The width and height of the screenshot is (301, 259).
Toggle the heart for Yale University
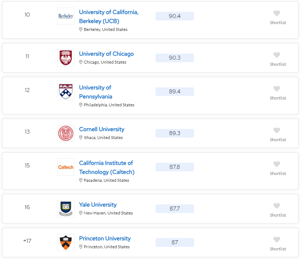(277, 206)
